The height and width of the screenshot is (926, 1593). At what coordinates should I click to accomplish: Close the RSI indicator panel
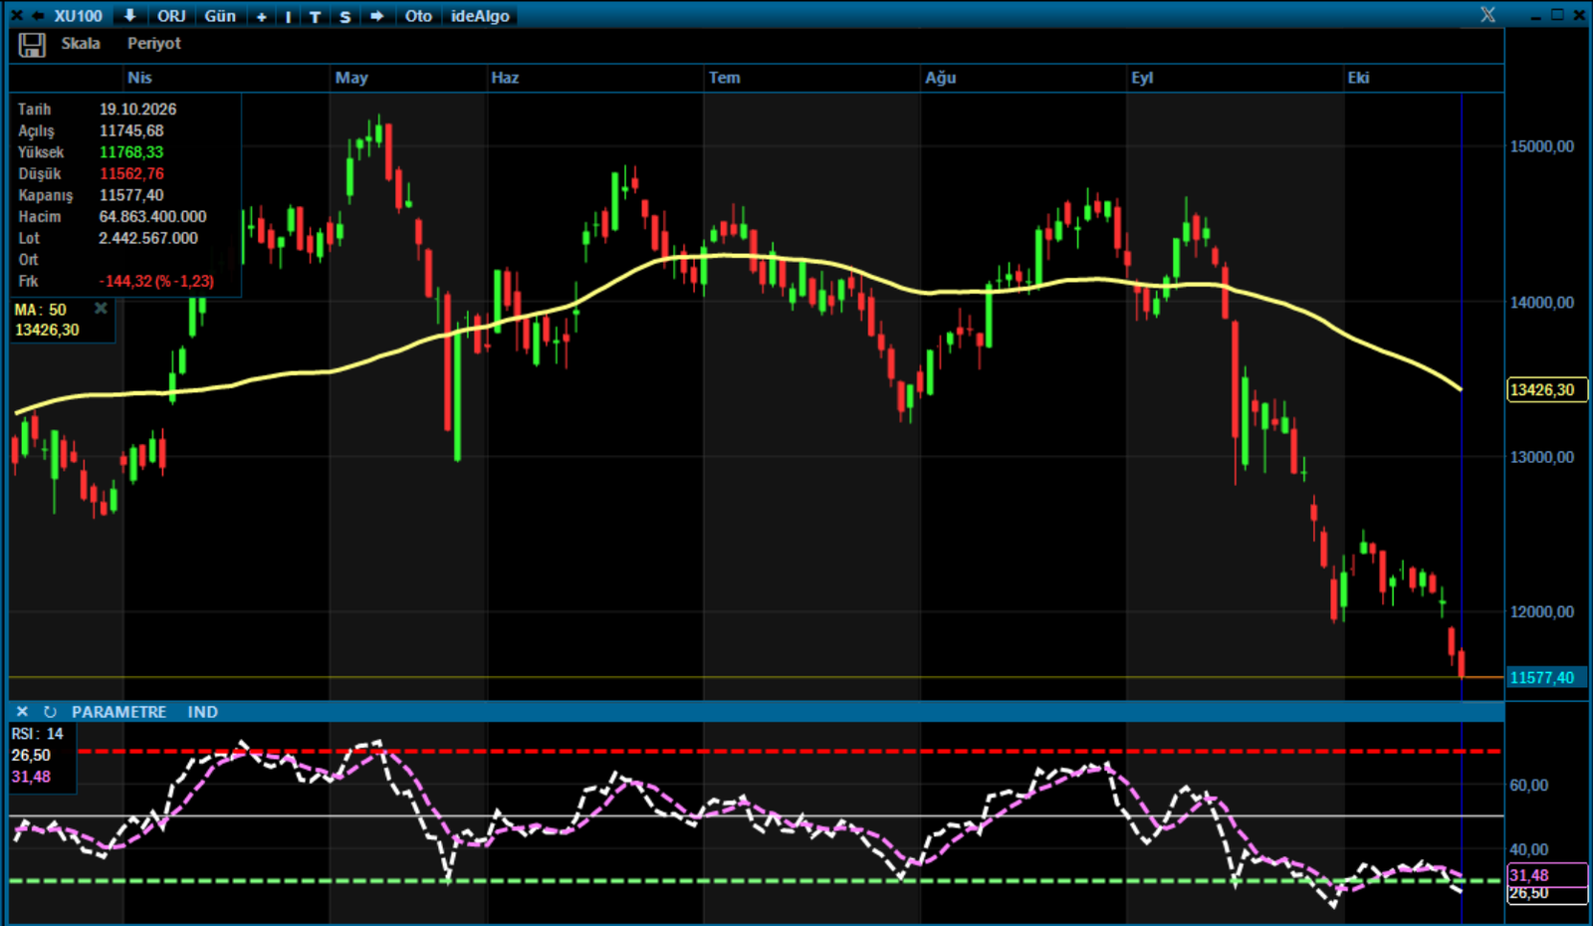(x=22, y=712)
